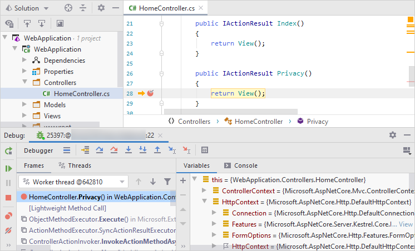Viewport: 415px width, 251px height.
Task: Click Locate in Solution crosshair icon
Action: [x=68, y=8]
